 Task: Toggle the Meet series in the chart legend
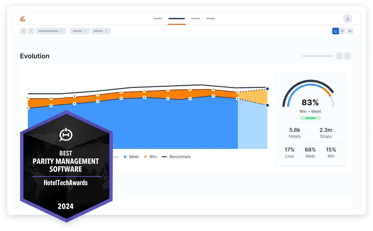(131, 157)
